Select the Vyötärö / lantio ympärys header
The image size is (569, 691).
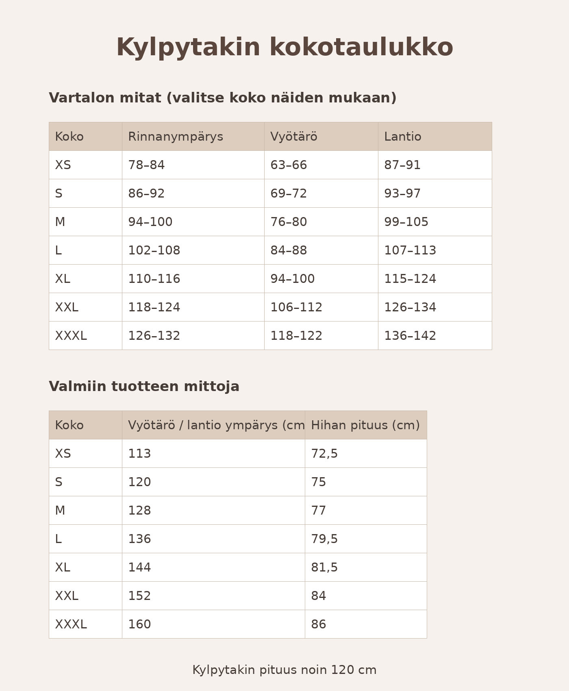(216, 426)
